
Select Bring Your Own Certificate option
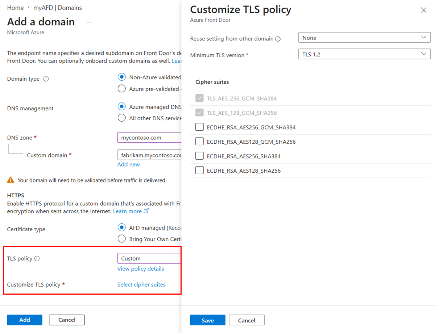[122, 239]
